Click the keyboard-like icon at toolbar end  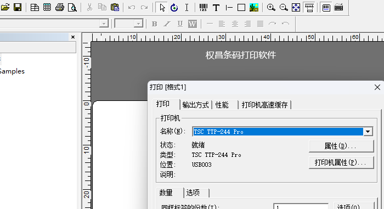[338, 8]
